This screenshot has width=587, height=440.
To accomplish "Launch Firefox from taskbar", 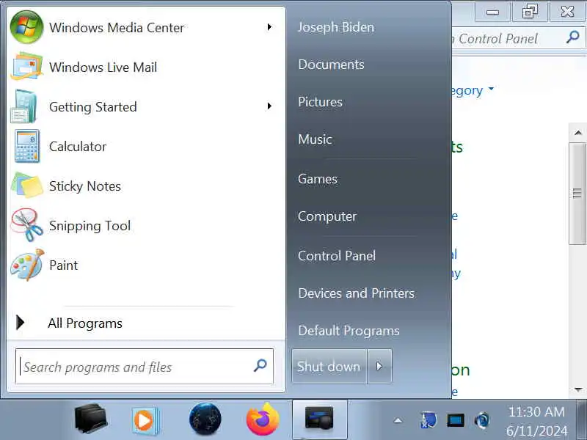I will tap(263, 419).
